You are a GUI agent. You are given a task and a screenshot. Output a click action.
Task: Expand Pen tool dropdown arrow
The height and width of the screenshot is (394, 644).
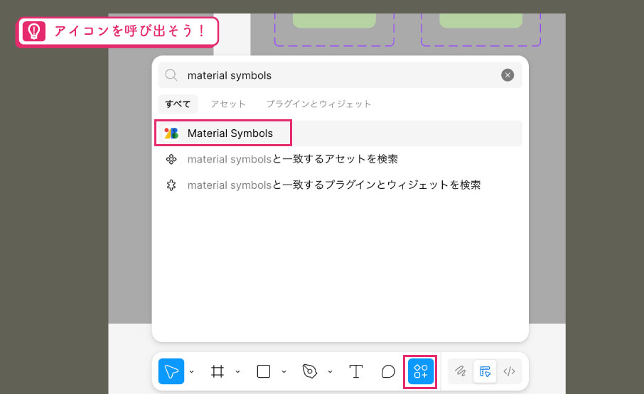(331, 372)
